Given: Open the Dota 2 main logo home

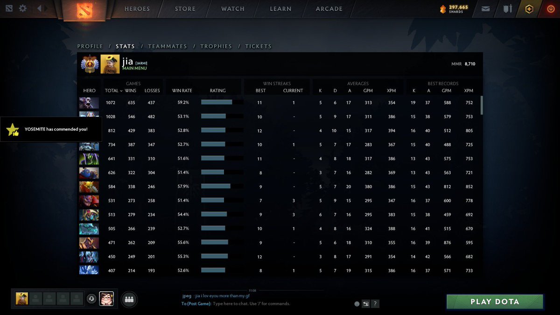Looking at the screenshot, I should pyautogui.click(x=84, y=10).
